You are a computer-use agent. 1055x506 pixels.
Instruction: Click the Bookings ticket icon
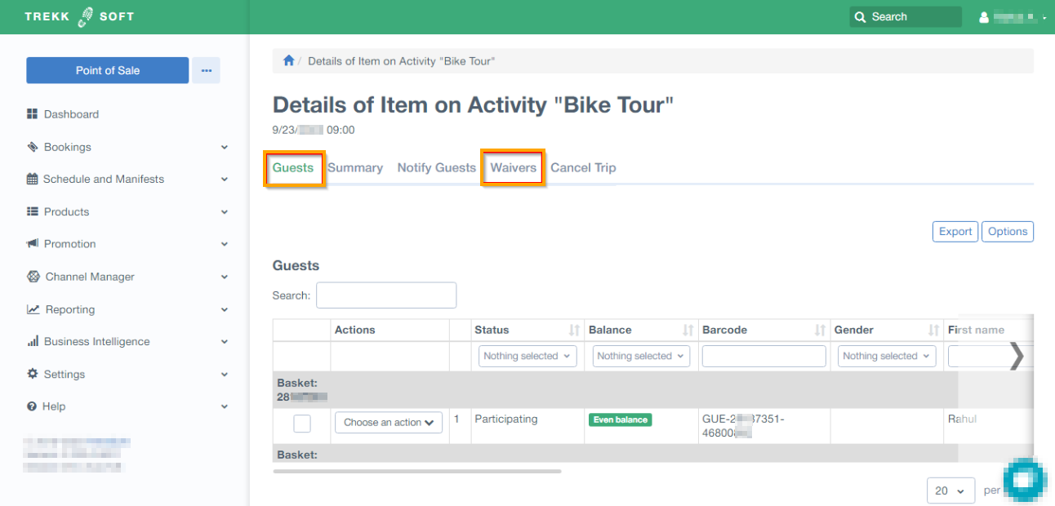tap(33, 147)
